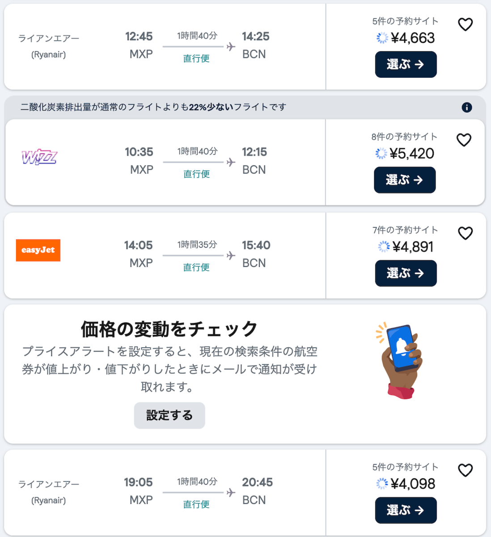491x537 pixels.
Task: Favorite the Wizz Air 10:35 flight
Action: 464,140
